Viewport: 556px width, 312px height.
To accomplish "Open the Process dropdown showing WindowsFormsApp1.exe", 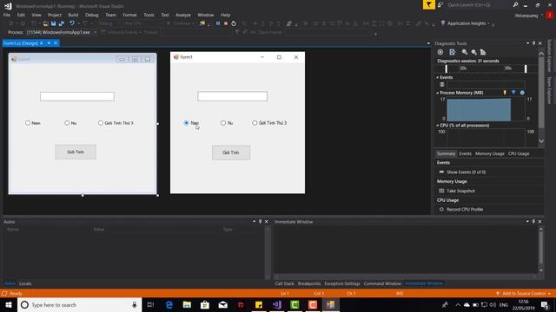I will pos(95,32).
